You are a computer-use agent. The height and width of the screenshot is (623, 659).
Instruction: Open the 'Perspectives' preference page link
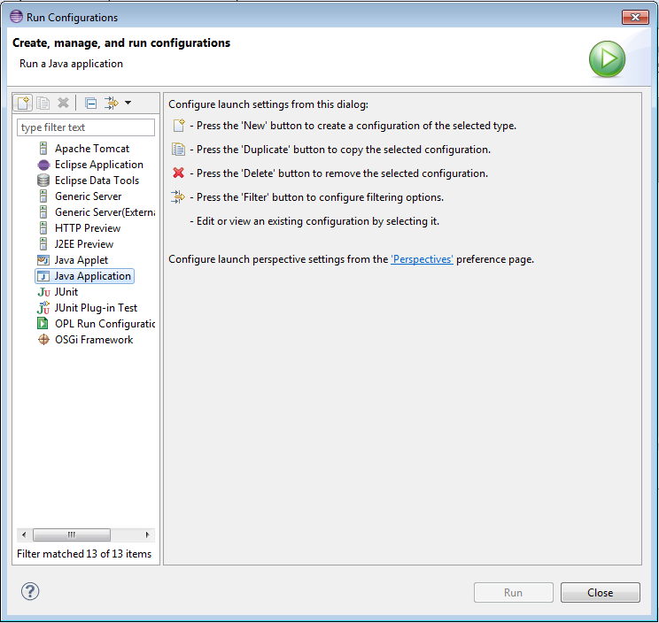(x=422, y=259)
